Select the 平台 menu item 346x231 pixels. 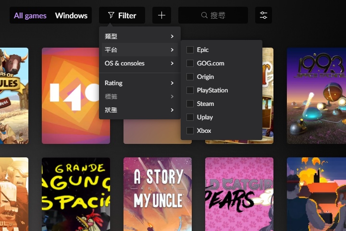coord(139,50)
